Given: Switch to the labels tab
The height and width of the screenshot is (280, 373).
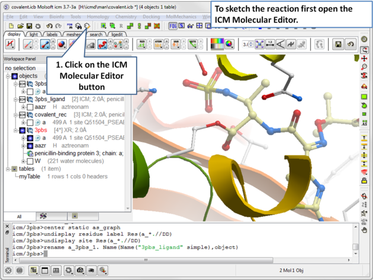Looking at the screenshot, I should (x=52, y=35).
